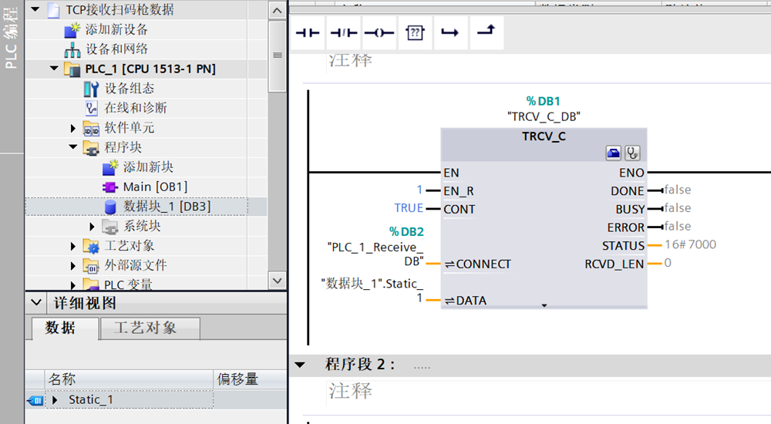Viewport: 771px width, 424px height.
Task: Click 添加新设备 in project tree
Action: click(116, 30)
